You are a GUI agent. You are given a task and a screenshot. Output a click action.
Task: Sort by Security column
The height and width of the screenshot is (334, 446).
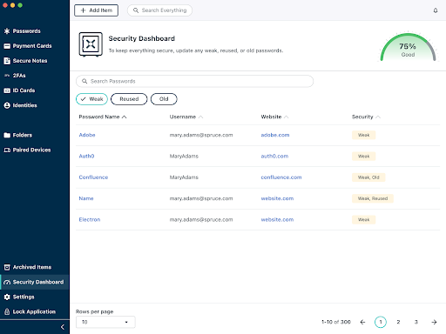pyautogui.click(x=366, y=117)
